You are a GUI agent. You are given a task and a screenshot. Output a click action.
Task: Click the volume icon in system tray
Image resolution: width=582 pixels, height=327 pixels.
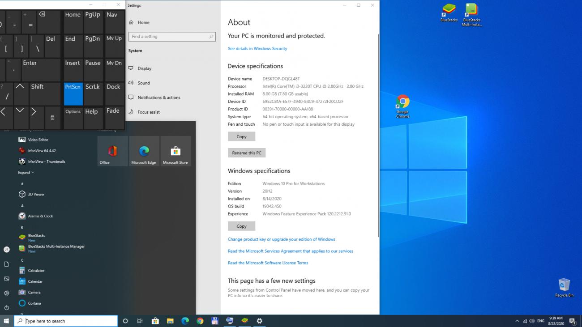click(532, 321)
